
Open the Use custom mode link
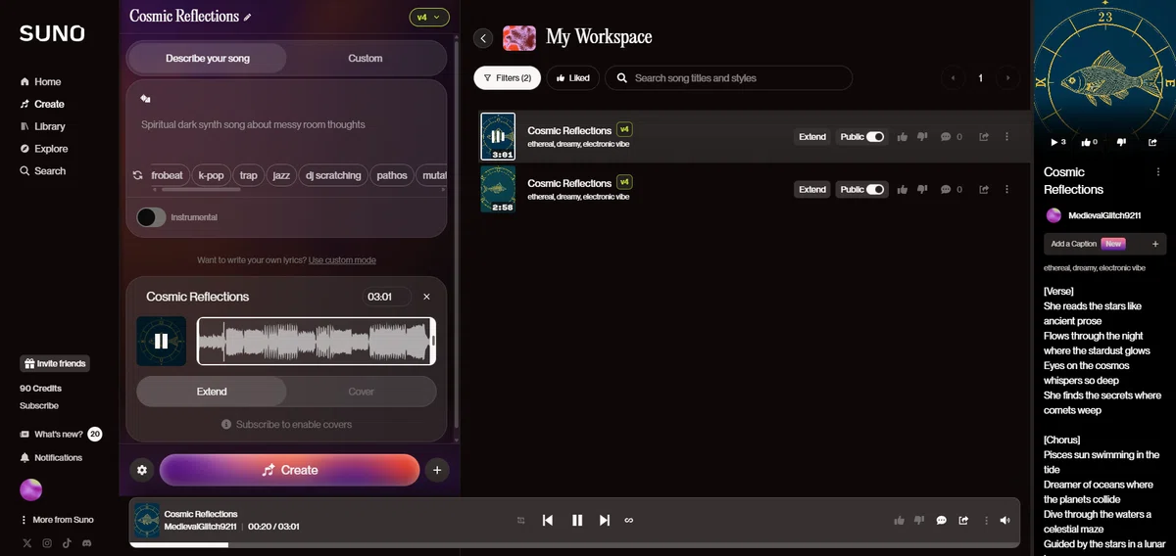tap(342, 260)
